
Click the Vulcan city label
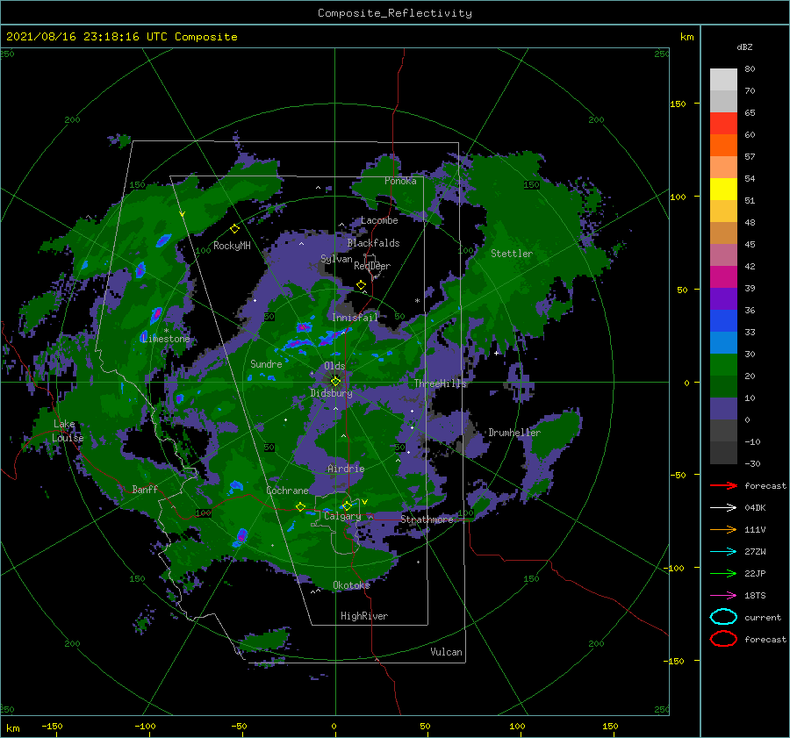tap(446, 652)
